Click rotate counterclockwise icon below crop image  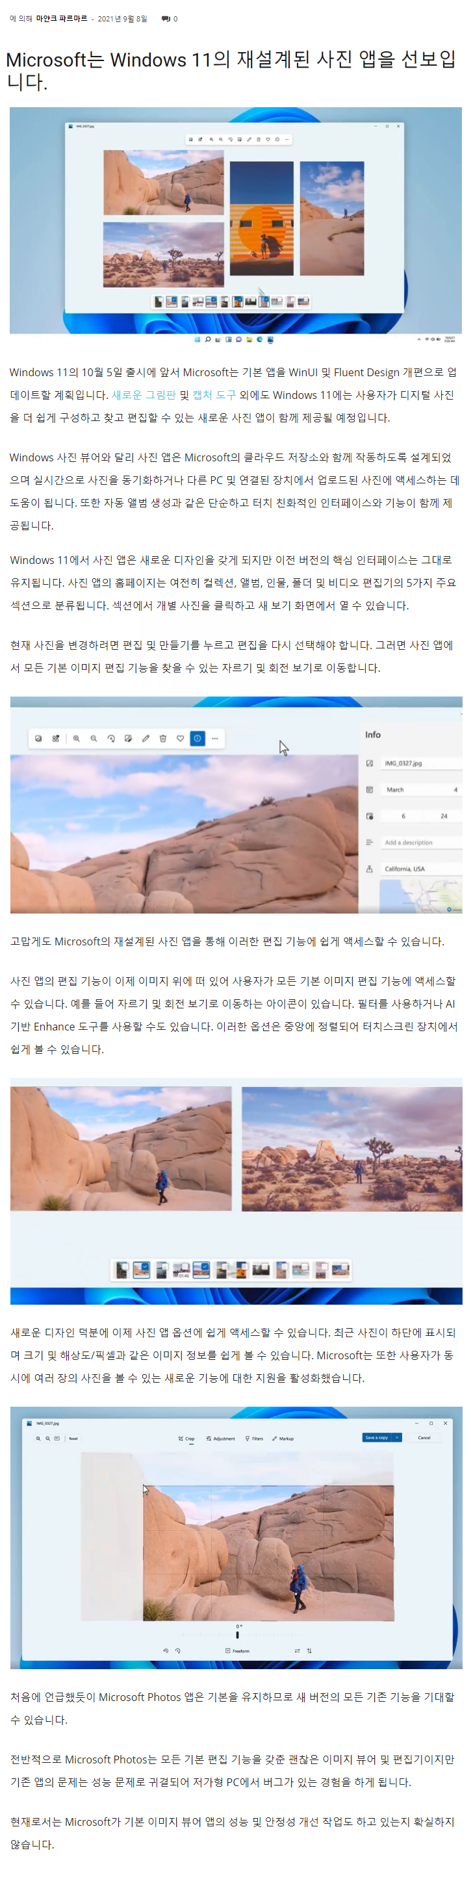[x=166, y=1650]
